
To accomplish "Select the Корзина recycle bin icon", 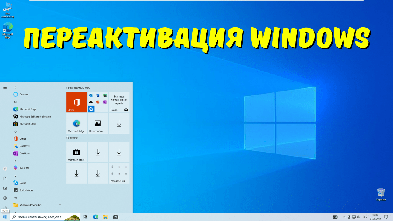I will tap(381, 195).
